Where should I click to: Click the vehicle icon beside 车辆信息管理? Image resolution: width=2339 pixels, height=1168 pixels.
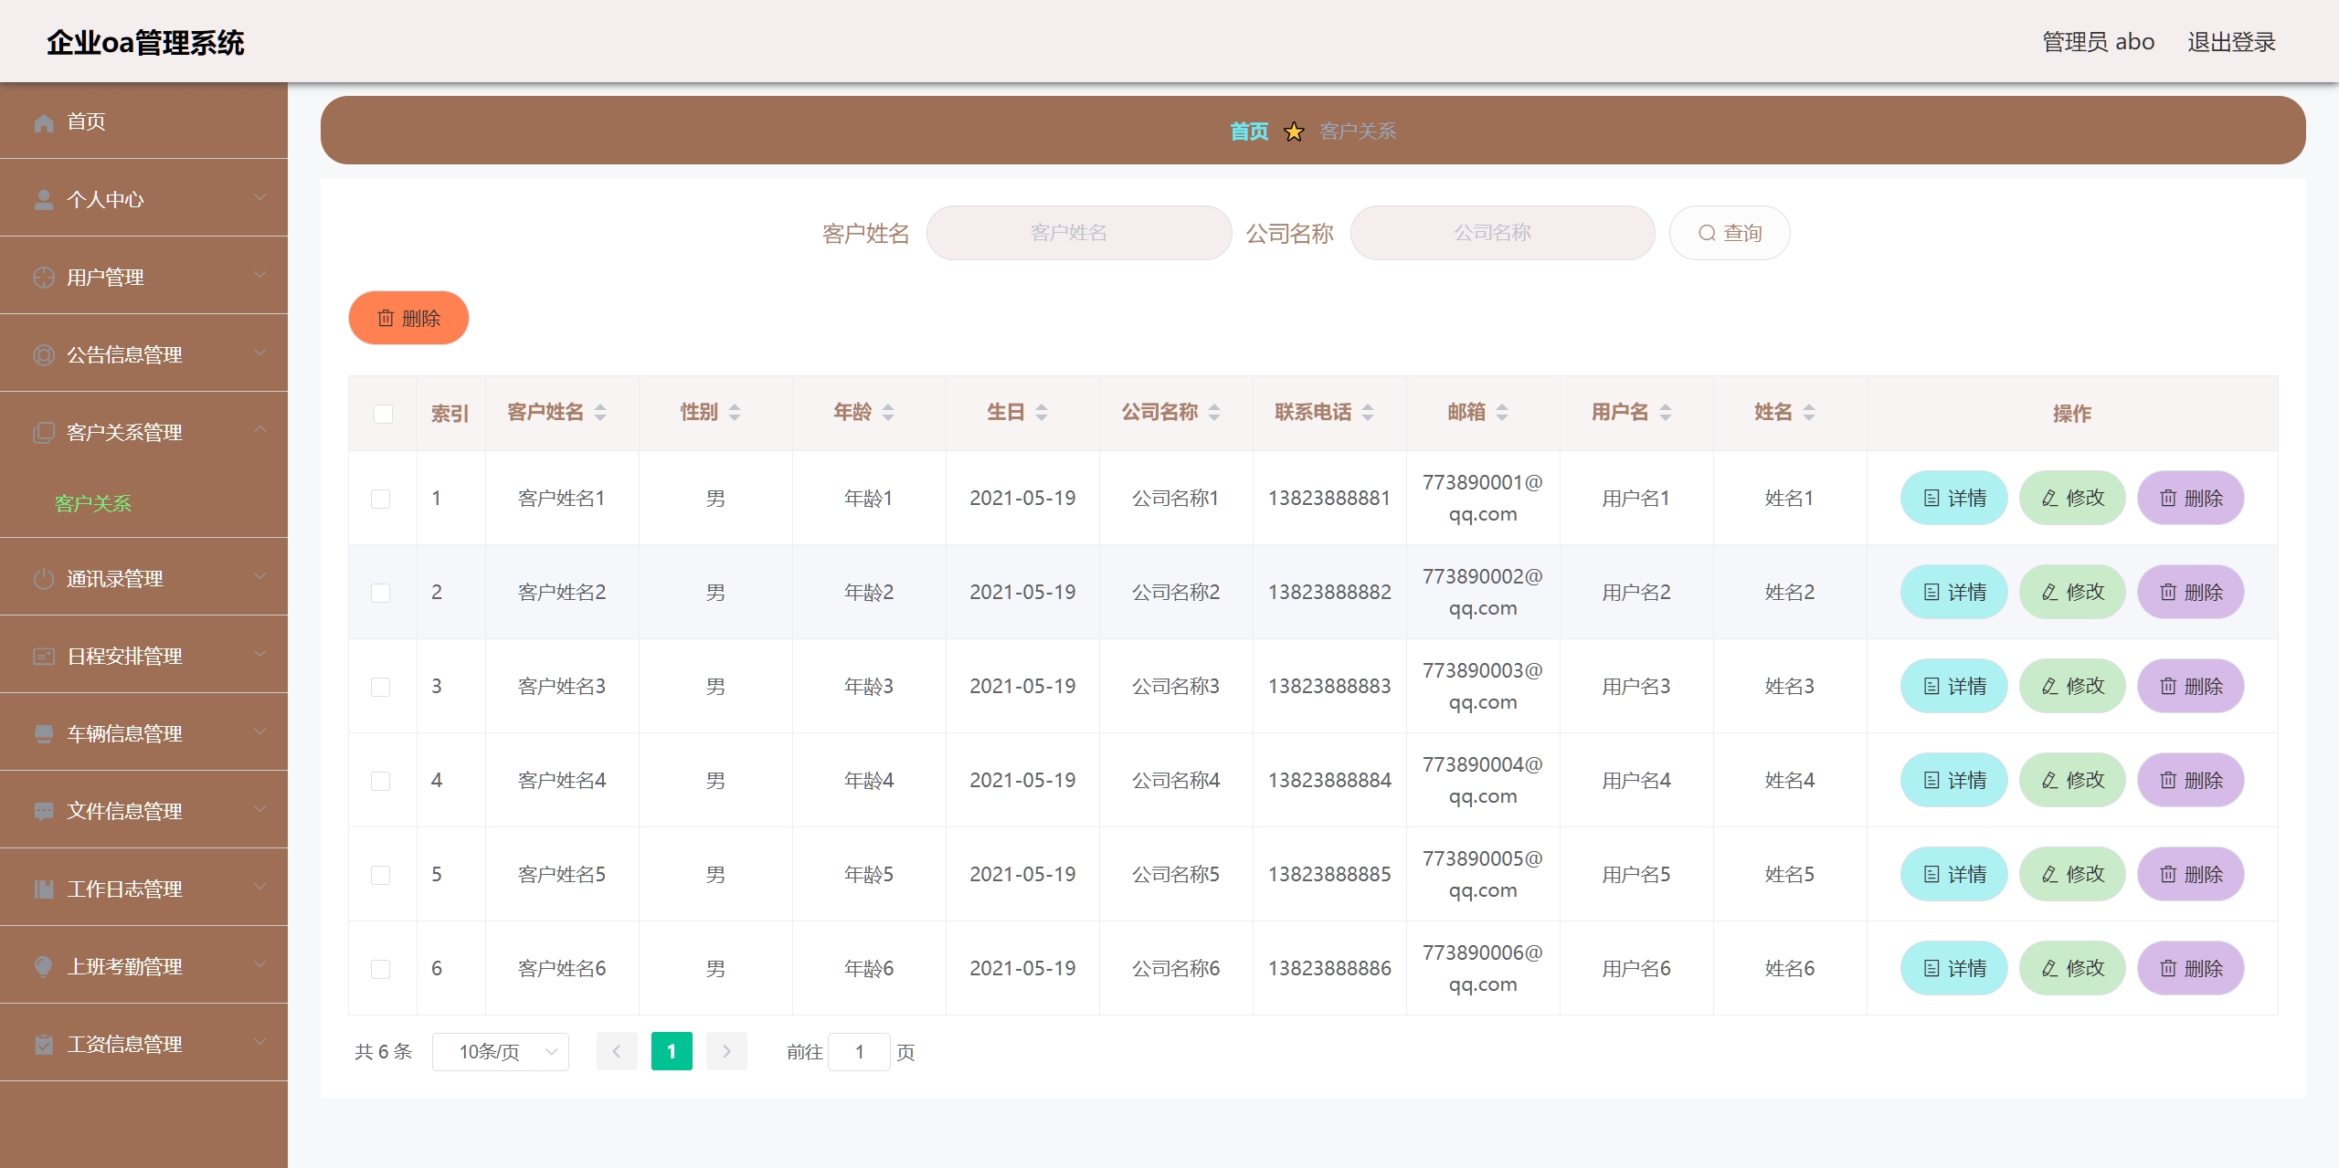[x=43, y=734]
